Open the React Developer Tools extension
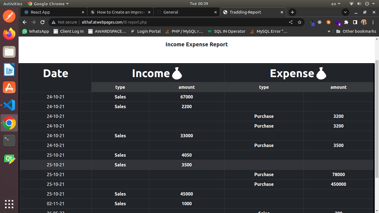 320,22
